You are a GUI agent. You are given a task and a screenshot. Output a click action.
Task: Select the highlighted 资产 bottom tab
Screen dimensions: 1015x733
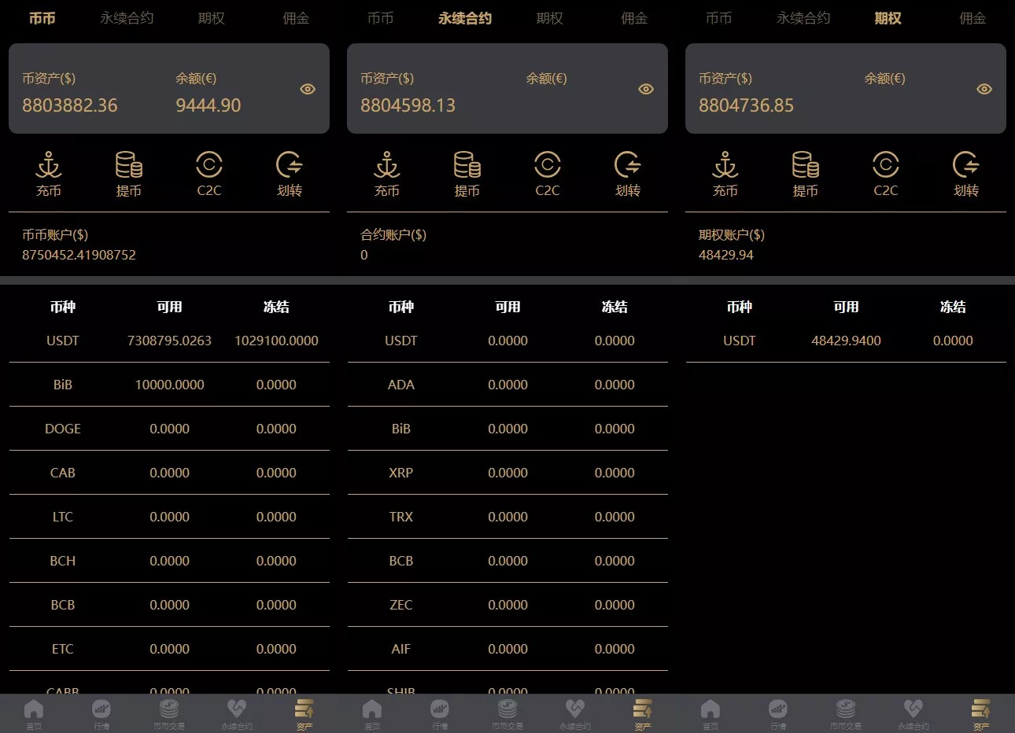click(304, 712)
